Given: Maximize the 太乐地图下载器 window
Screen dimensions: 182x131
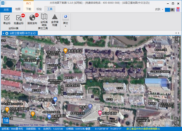Looking at the screenshot, I should (173, 4).
